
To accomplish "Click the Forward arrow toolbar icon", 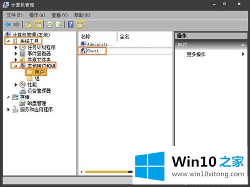I will (x=16, y=25).
